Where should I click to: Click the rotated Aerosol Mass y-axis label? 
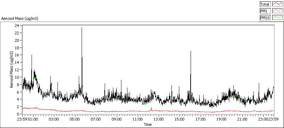[12, 69]
